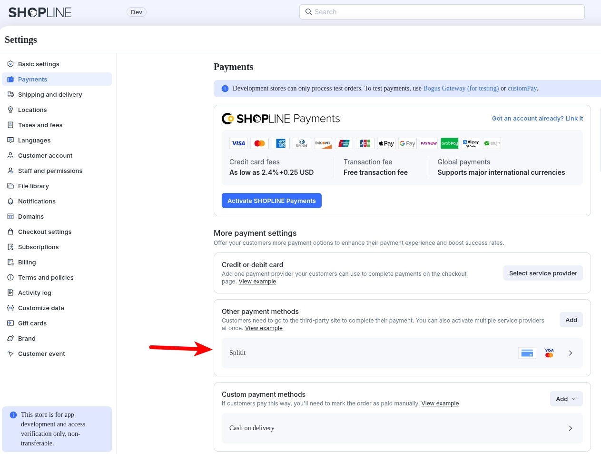Click the Dev badge in header
This screenshot has height=454, width=601.
(x=137, y=12)
